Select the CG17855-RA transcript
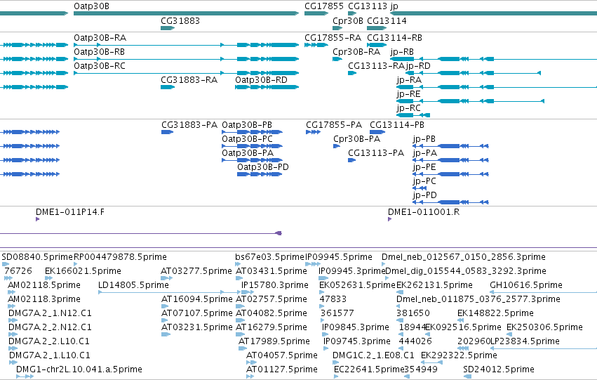This screenshot has width=597, height=380. 316,45
